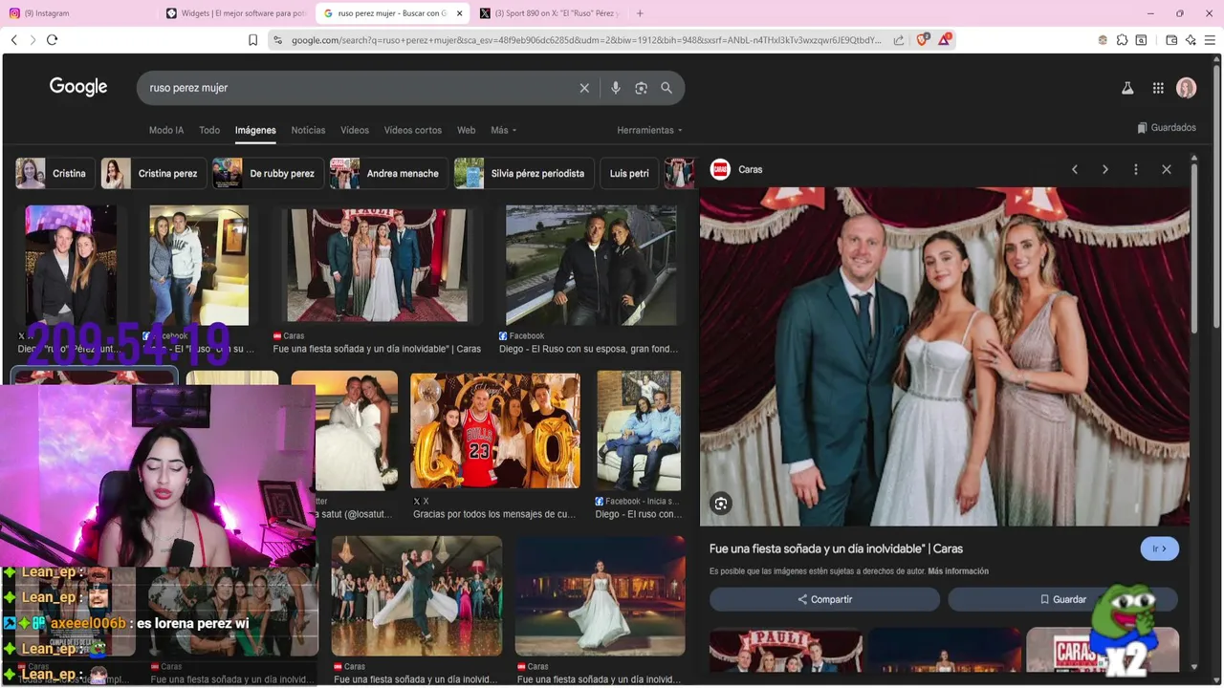Click the Google logo

tap(78, 87)
